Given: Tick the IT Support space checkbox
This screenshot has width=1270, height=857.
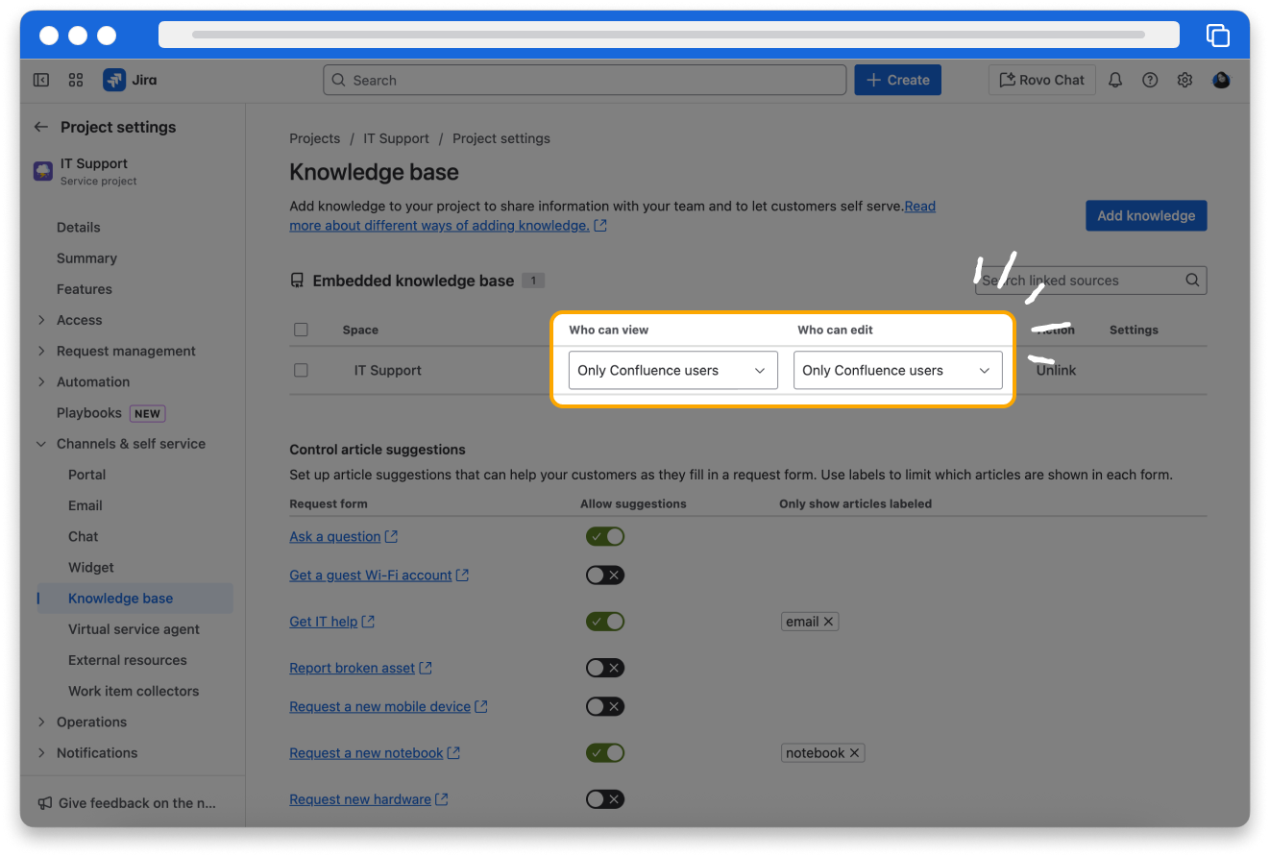Looking at the screenshot, I should point(302,370).
